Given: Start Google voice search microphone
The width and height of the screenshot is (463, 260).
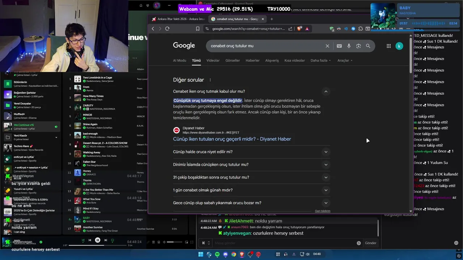Looking at the screenshot, I should (x=349, y=46).
